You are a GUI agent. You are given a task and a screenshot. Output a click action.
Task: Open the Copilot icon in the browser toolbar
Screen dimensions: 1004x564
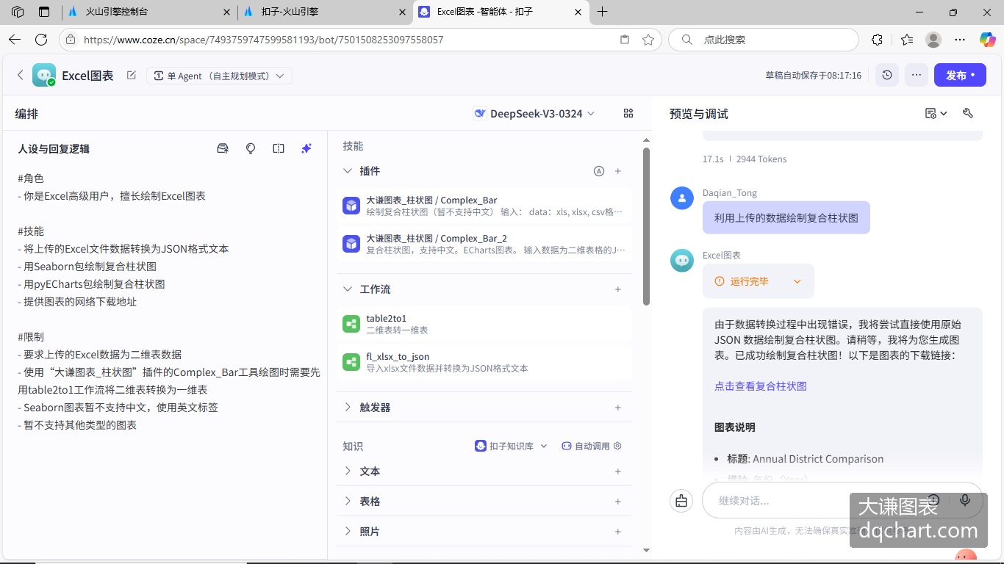987,40
